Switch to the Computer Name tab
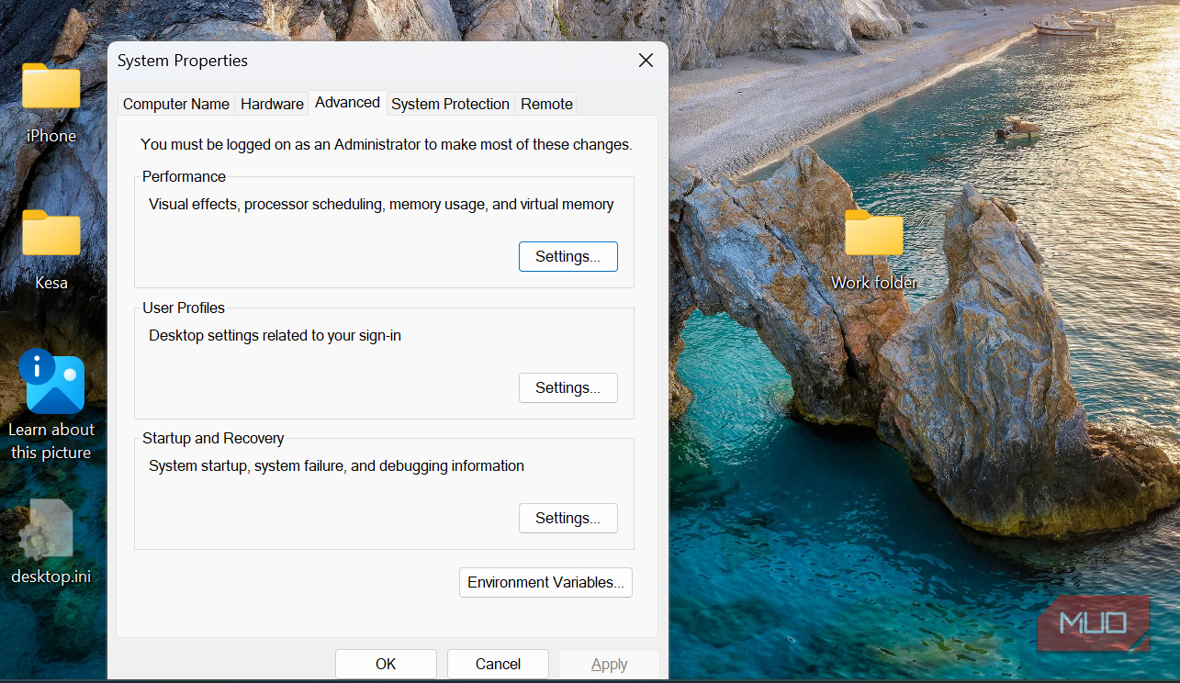1180x683 pixels. click(176, 104)
